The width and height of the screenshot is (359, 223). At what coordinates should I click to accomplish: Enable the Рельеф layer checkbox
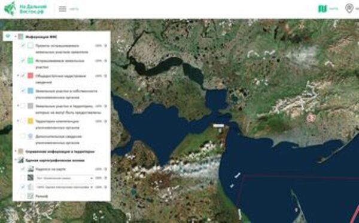coord(23,196)
